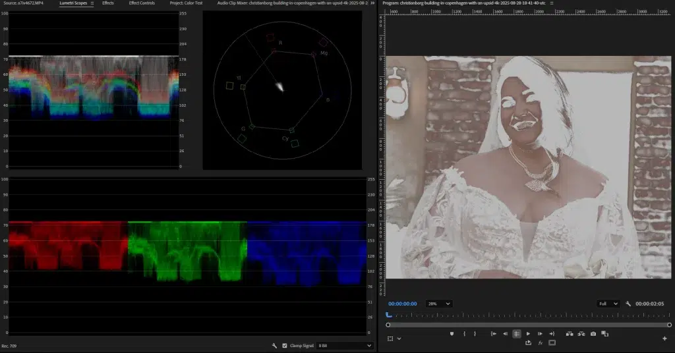The image size is (675, 353).
Task: Click the Export Frame camera icon
Action: [x=593, y=334]
